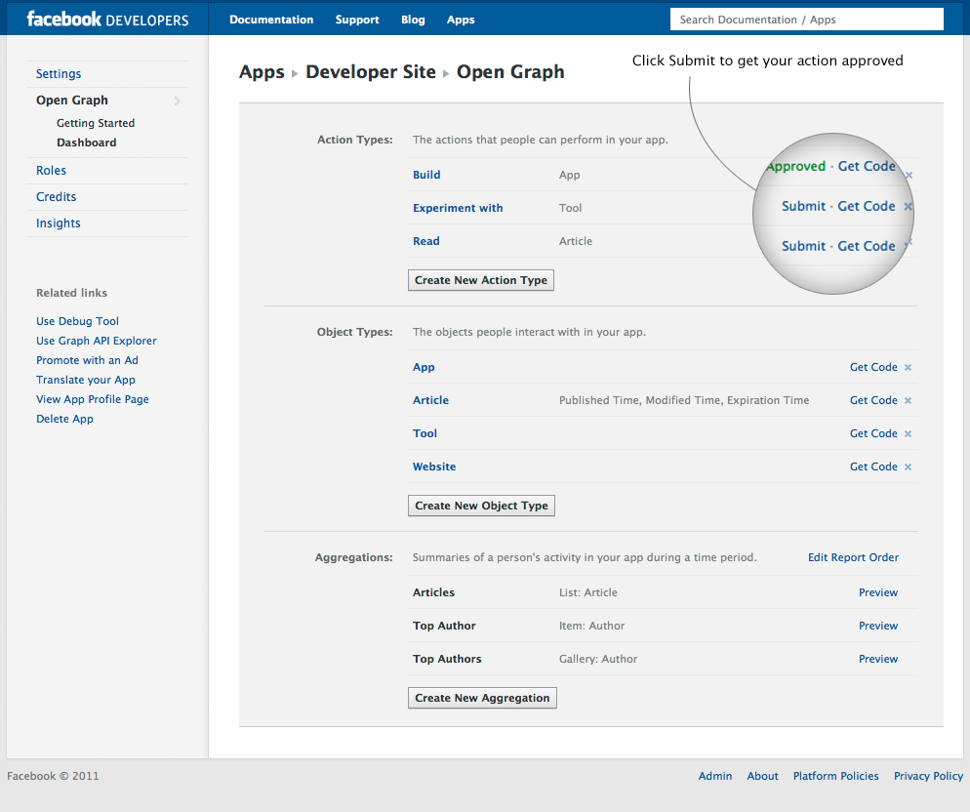970x812 pixels.
Task: Submit the Read action for approval
Action: (x=803, y=246)
